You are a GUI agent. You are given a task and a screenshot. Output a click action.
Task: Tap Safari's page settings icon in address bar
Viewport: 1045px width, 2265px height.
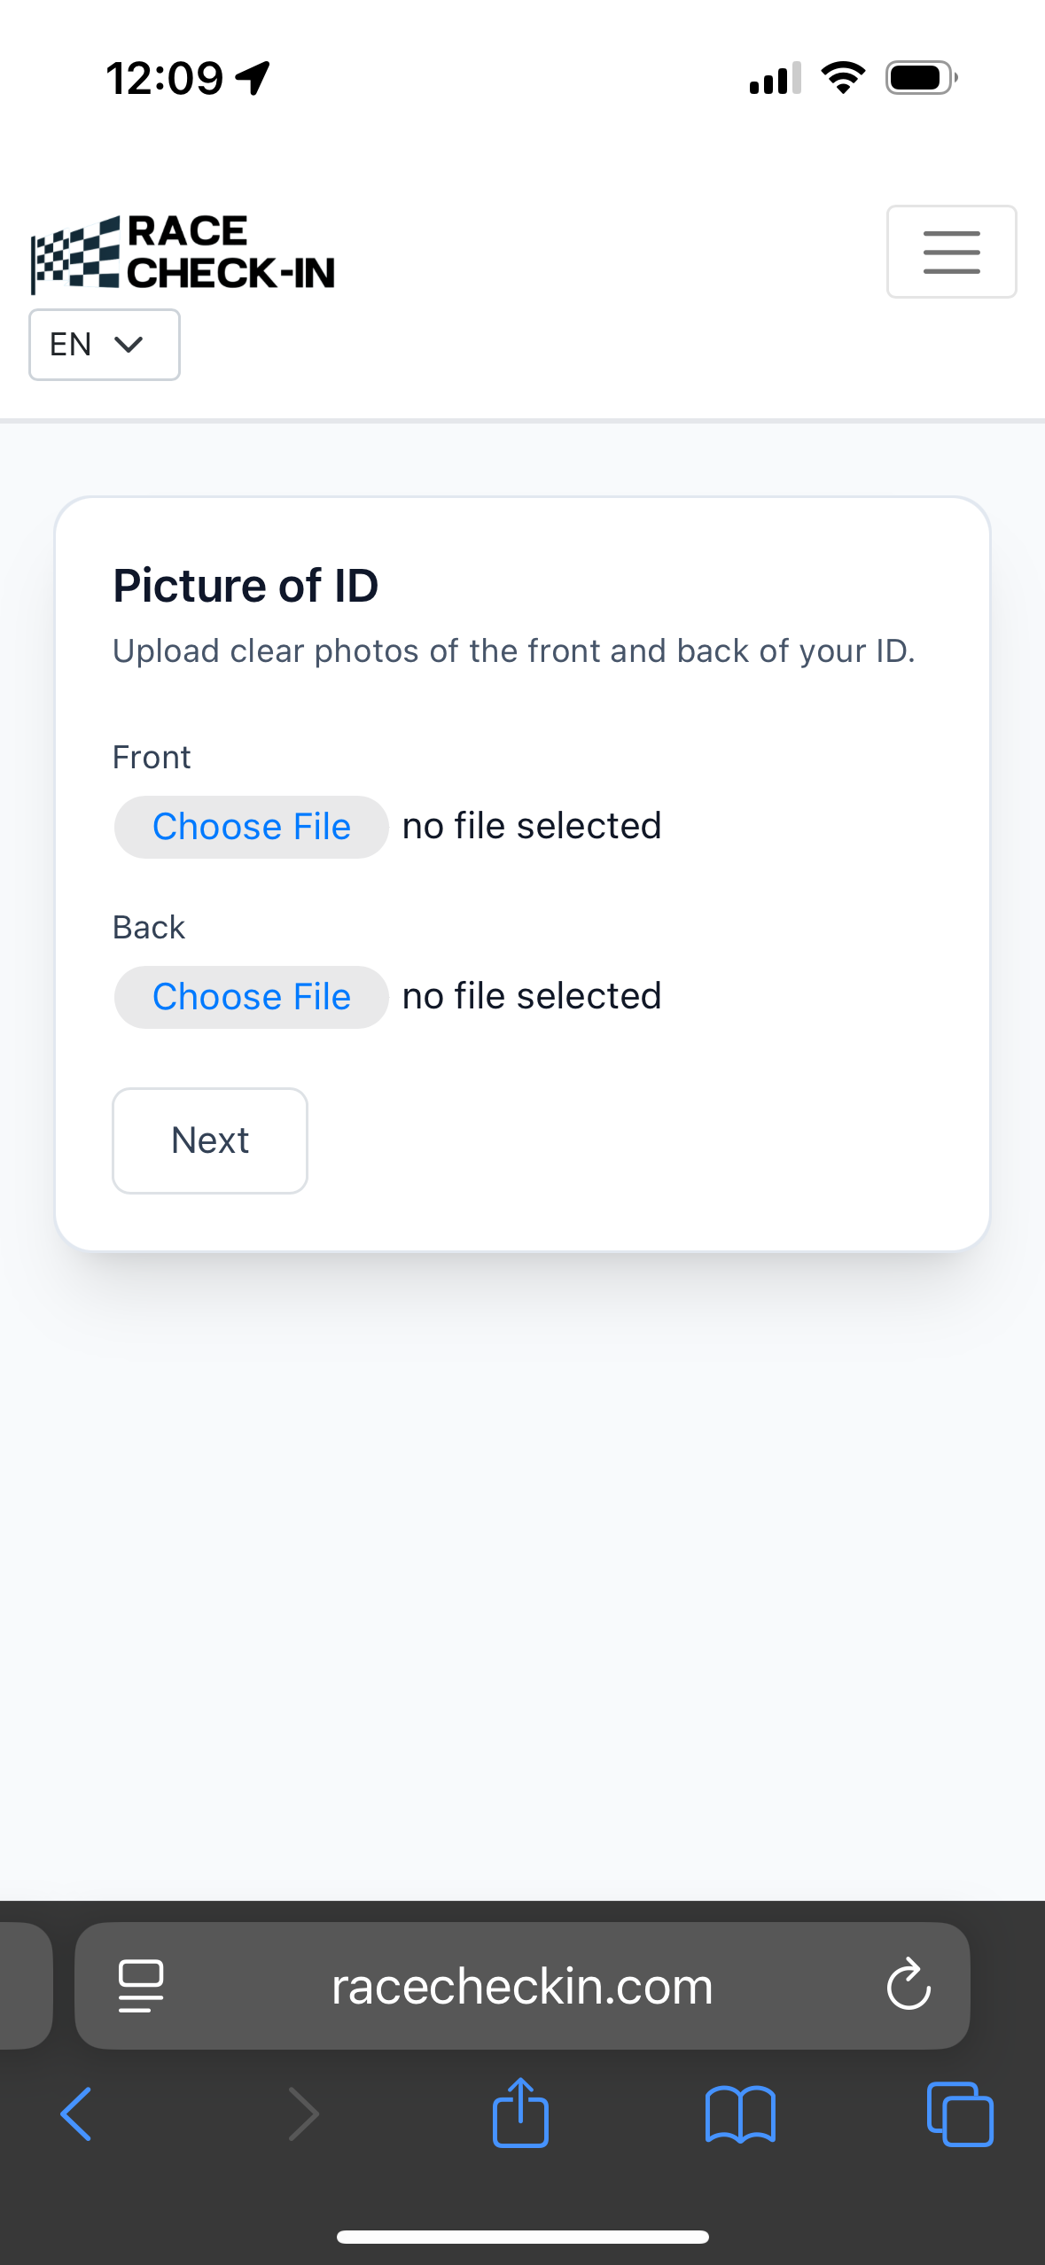point(141,1986)
